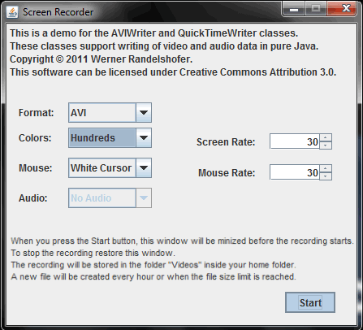Click the Java icon in the title bar
The width and height of the screenshot is (363, 330).
coord(12,12)
